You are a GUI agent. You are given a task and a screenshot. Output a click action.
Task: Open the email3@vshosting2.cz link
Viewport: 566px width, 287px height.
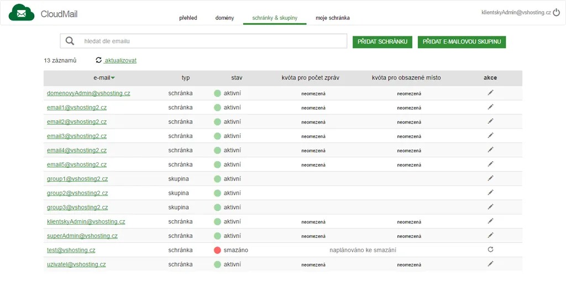click(76, 136)
